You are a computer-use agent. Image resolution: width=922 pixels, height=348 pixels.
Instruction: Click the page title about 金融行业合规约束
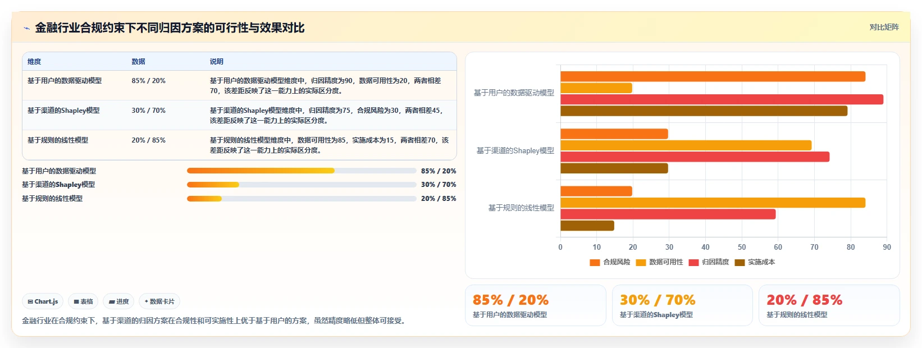(170, 28)
